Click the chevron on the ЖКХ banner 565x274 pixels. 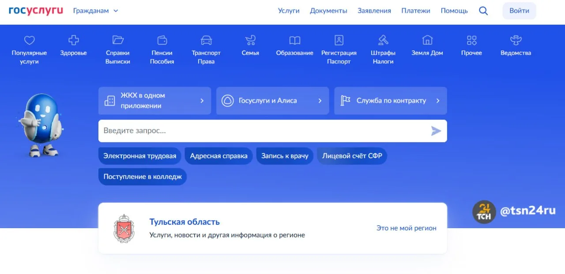202,100
